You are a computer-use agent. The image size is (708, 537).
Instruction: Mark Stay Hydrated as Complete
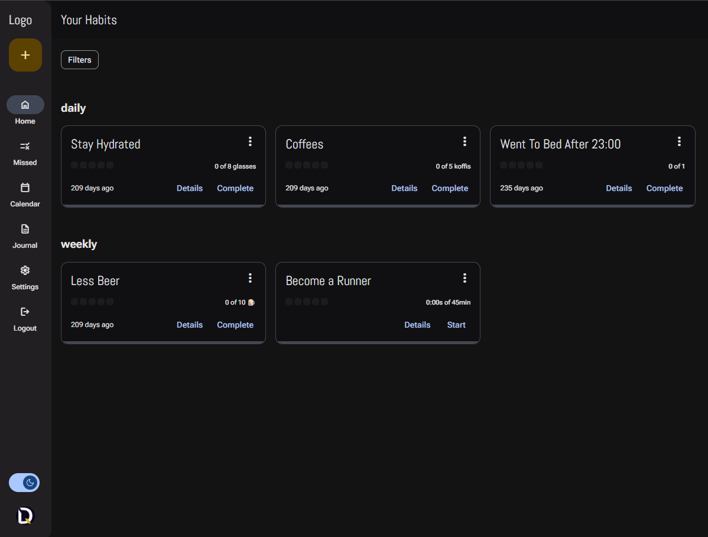tap(235, 187)
